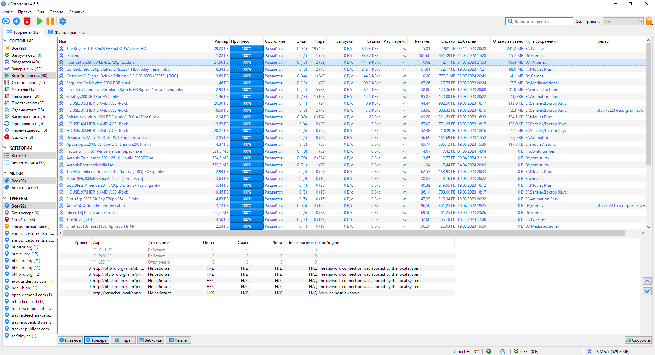Click the Скорость button
Image resolution: width=655 pixels, height=355 pixels.
(x=638, y=340)
